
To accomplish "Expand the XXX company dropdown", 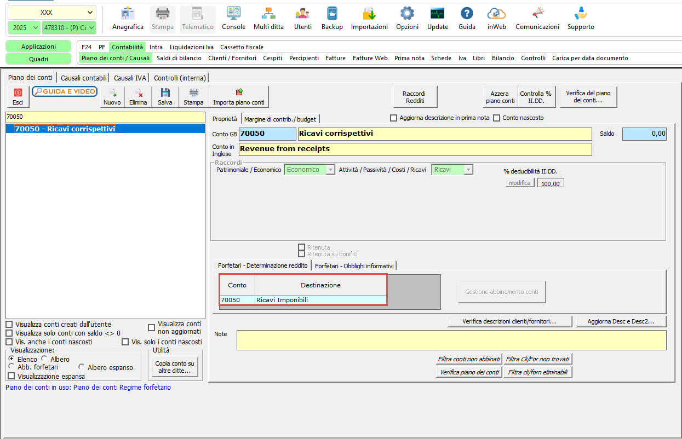I will tap(52, 12).
